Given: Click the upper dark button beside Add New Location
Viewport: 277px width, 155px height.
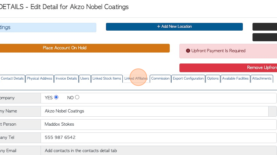Looking at the screenshot, I should pos(265,27).
